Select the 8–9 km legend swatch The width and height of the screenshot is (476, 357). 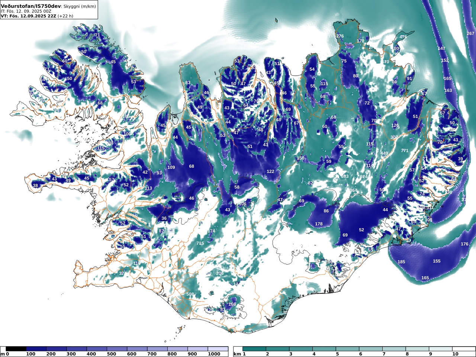click(417, 349)
